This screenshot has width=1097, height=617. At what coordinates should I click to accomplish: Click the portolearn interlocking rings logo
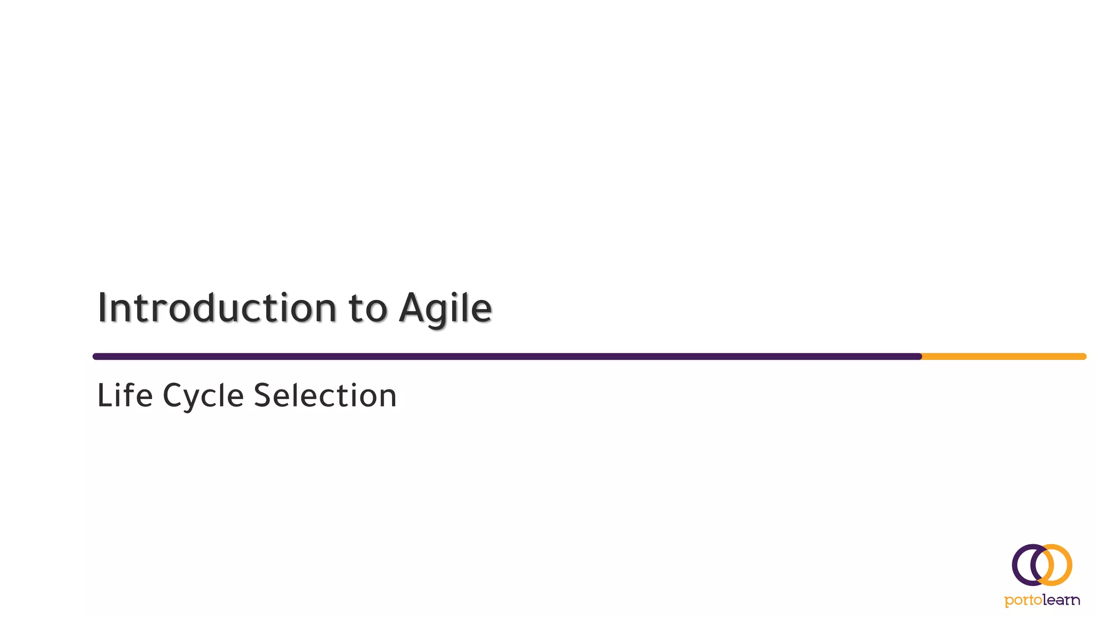point(1042,565)
